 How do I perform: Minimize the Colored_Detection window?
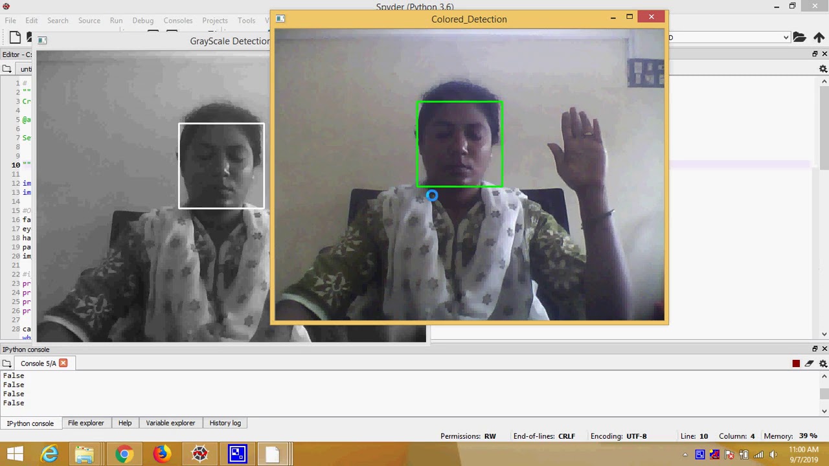point(613,17)
